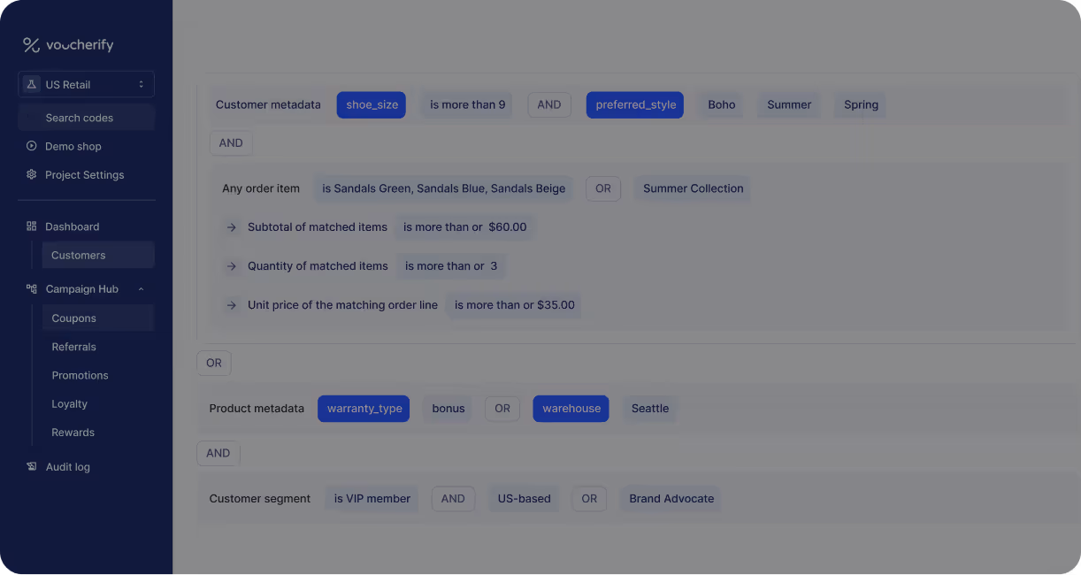Screen dimensions: 1081x575
Task: Open the condition dropdown showing Sandals Green list
Action: click(x=443, y=188)
